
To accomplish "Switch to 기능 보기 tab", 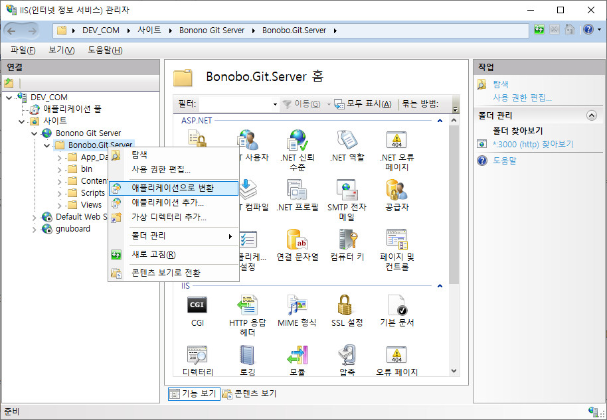I will [x=194, y=393].
